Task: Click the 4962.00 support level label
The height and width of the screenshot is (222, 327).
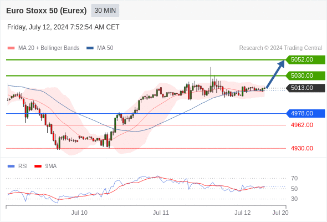Action: (x=302, y=125)
